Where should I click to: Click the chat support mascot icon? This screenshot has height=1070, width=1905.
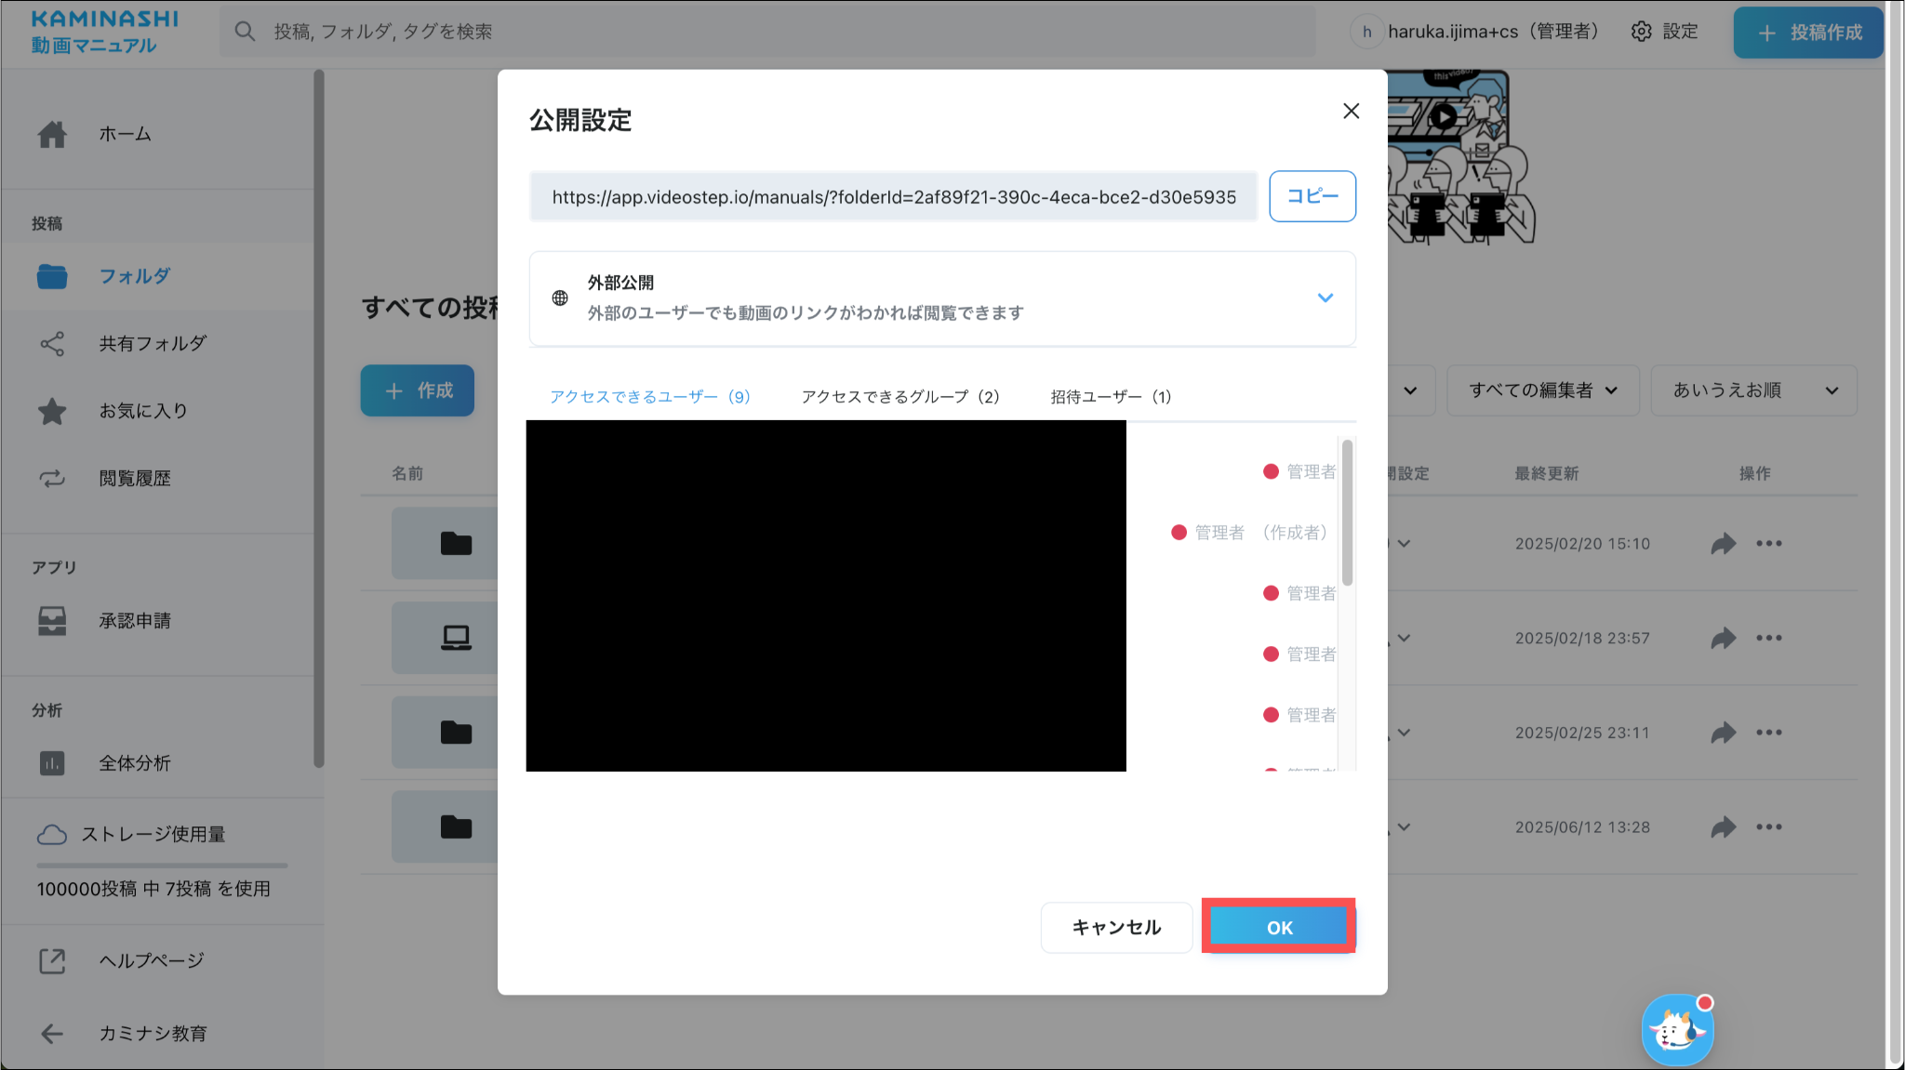coord(1677,1030)
